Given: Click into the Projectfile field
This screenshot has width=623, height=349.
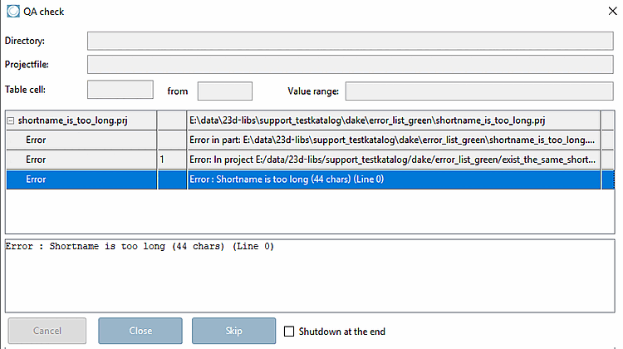Looking at the screenshot, I should pyautogui.click(x=350, y=64).
